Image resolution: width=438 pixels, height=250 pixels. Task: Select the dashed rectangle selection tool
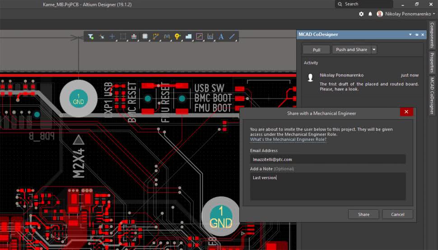123,37
